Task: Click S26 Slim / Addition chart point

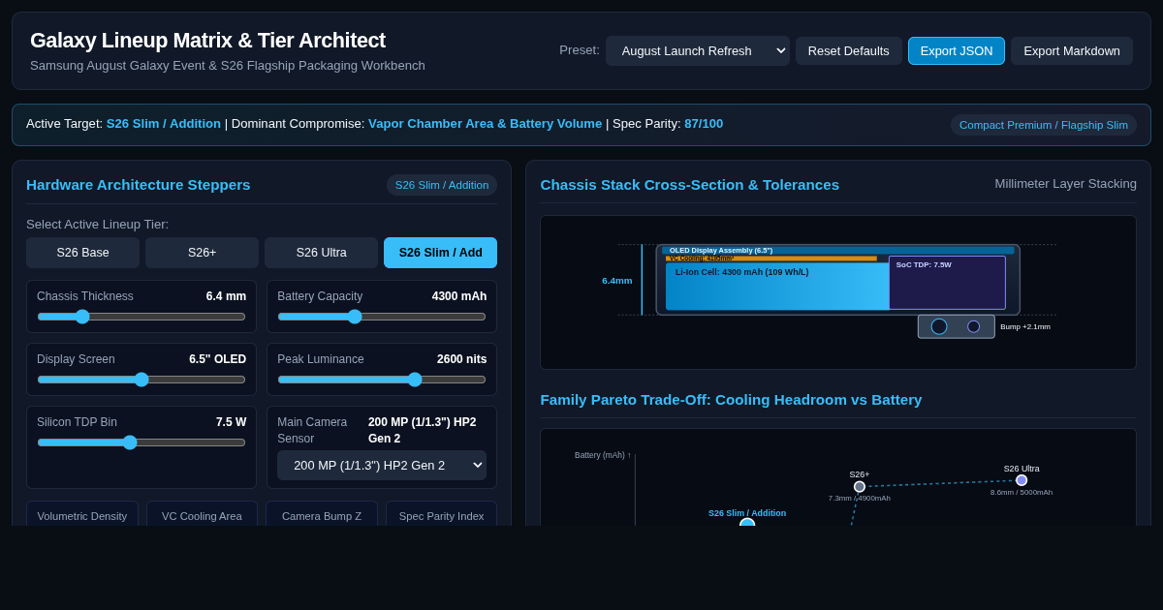Action: pyautogui.click(x=747, y=523)
